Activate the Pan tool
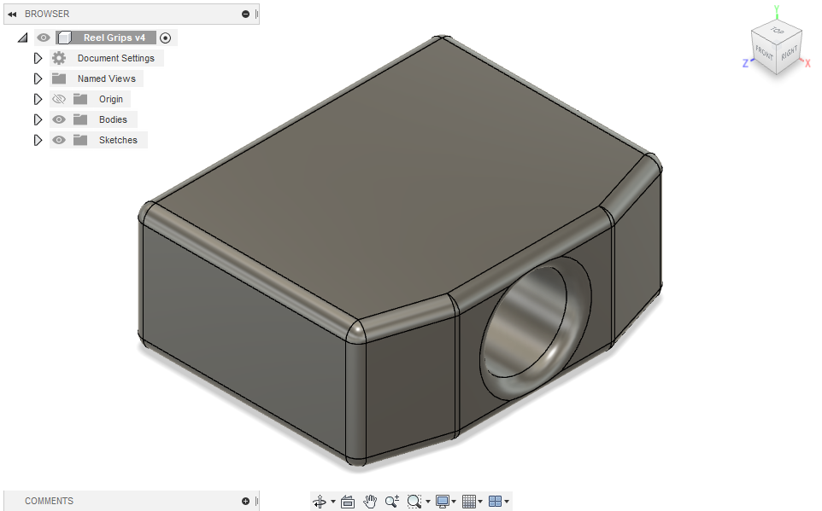 click(x=369, y=502)
